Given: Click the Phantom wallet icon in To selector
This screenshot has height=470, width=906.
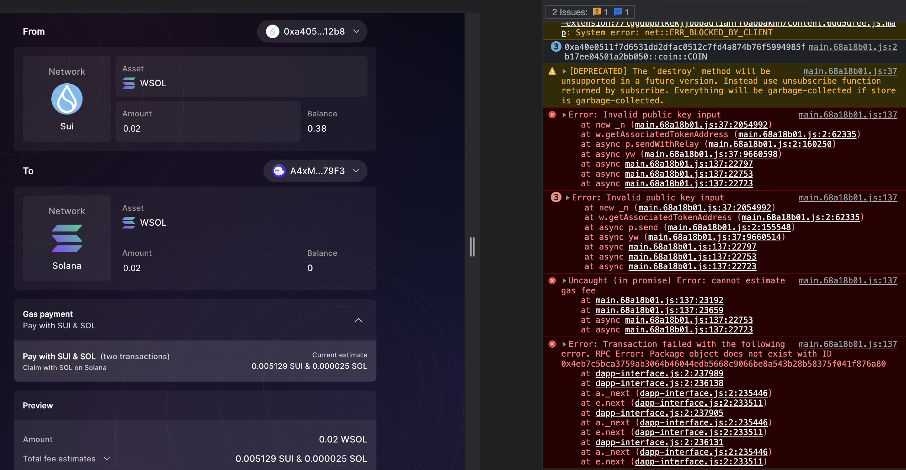Looking at the screenshot, I should pos(279,171).
